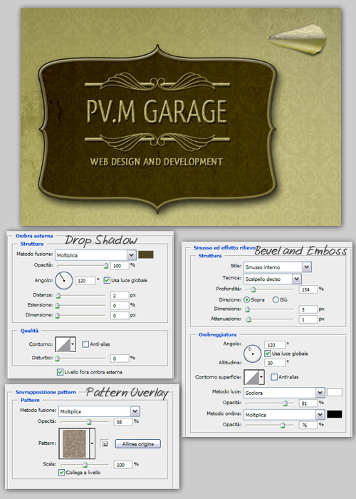This screenshot has height=499, width=356.
Task: Open the pattern picker dropdown arrow
Action: [92, 443]
